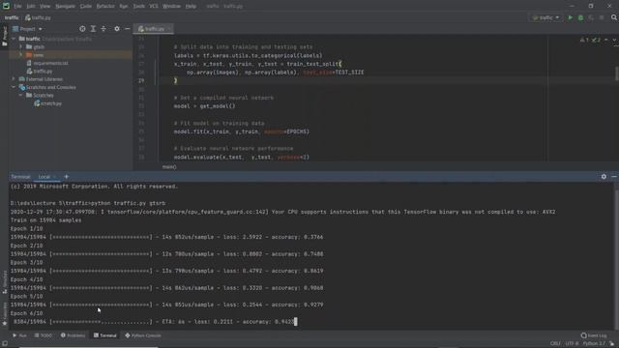
Task: Collapse the Scratches subfolder
Action: coord(21,95)
